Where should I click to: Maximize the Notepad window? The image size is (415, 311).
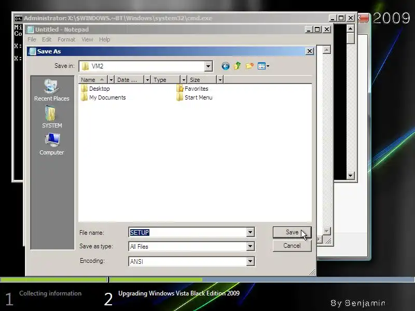pyautogui.click(x=317, y=30)
